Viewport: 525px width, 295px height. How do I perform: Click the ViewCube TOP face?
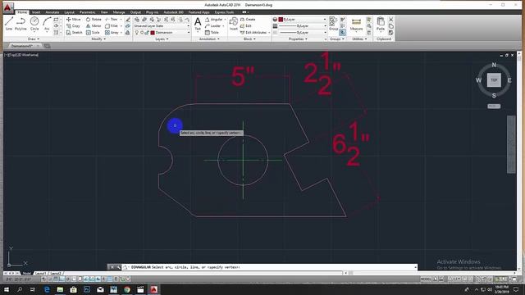tap(494, 80)
